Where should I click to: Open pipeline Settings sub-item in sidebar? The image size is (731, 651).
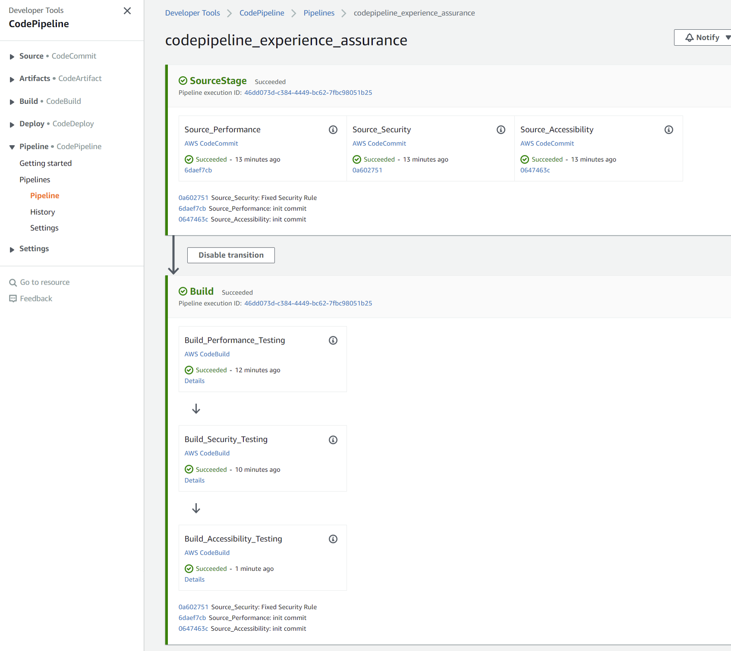pyautogui.click(x=44, y=228)
